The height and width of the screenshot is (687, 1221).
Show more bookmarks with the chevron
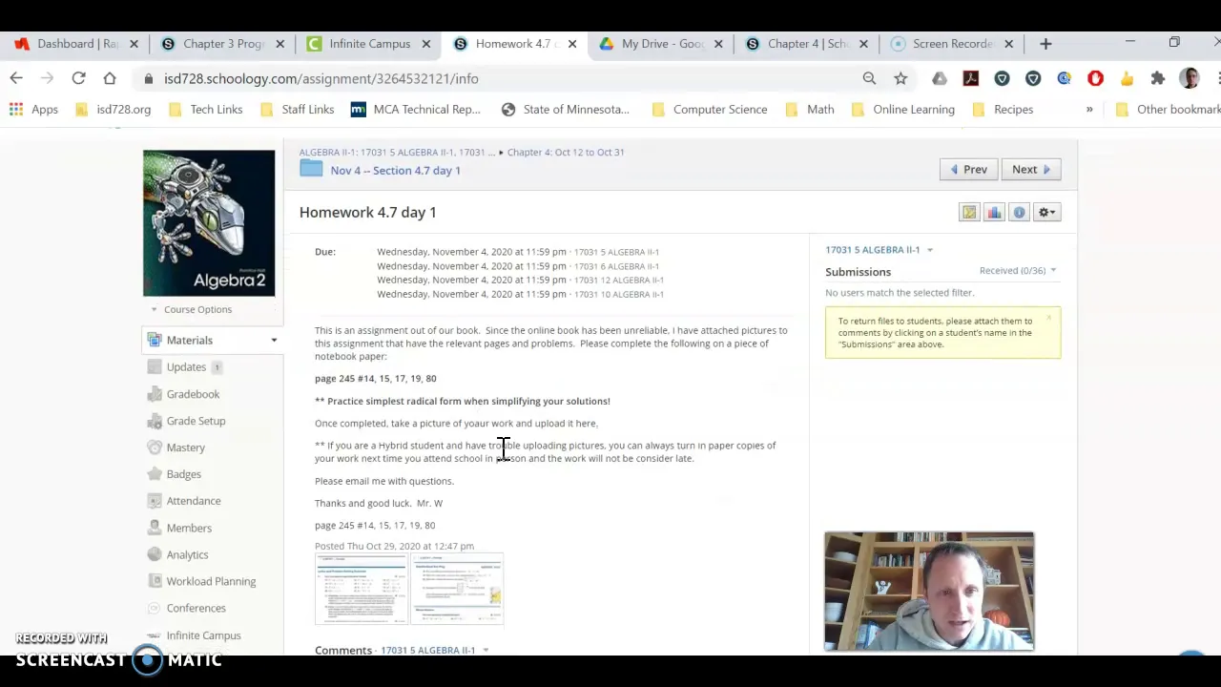pos(1089,109)
